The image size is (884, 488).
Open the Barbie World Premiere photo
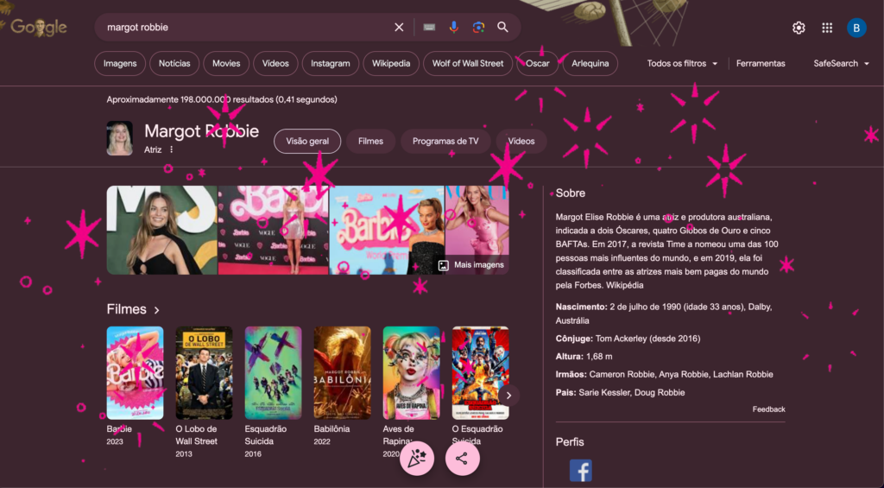click(x=387, y=230)
